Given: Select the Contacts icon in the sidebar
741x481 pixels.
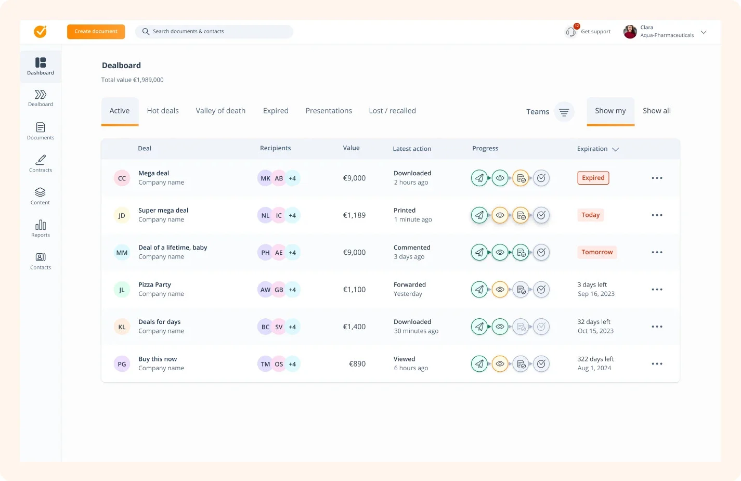Looking at the screenshot, I should (x=40, y=261).
